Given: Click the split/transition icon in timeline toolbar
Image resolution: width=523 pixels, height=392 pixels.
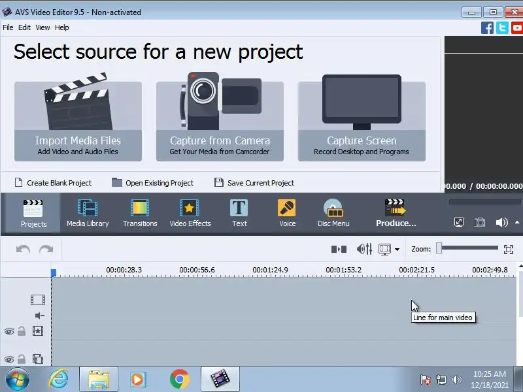Looking at the screenshot, I should pos(339,250).
